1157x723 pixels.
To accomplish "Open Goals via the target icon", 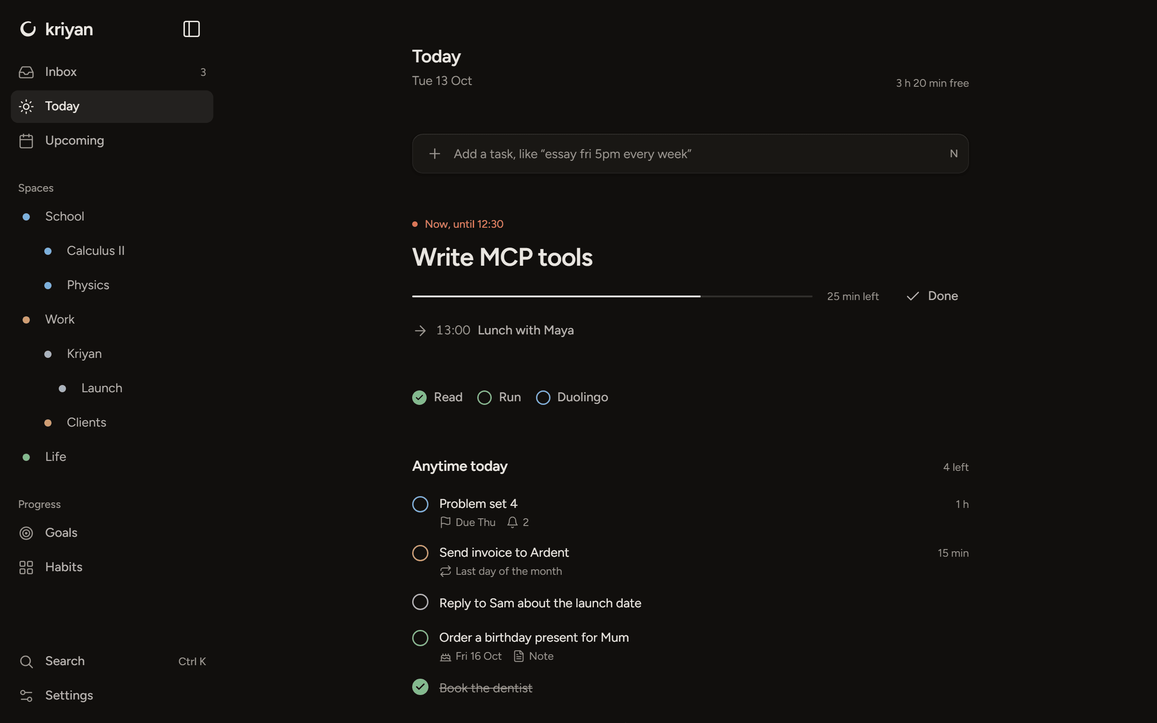I will [26, 533].
